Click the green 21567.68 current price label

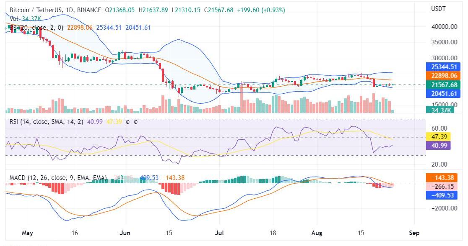(x=443, y=85)
